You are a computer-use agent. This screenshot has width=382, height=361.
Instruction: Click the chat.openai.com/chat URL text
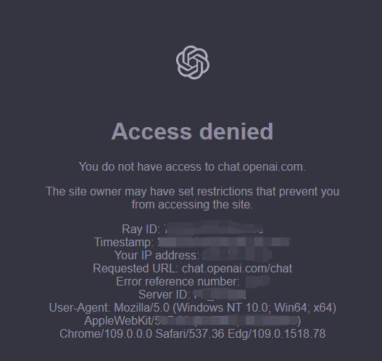point(237,269)
